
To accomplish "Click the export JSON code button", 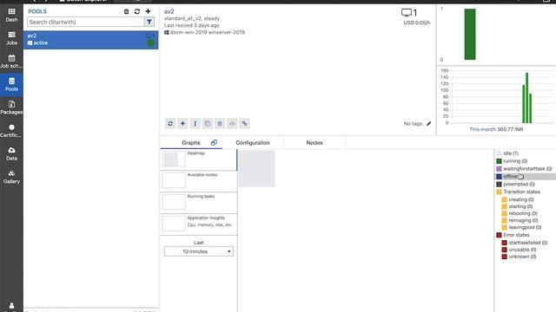I will 232,123.
